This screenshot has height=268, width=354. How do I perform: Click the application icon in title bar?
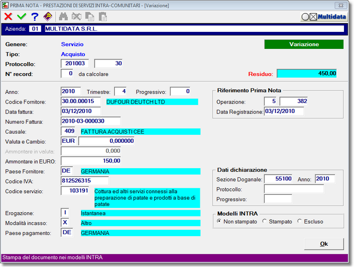pos(5,5)
